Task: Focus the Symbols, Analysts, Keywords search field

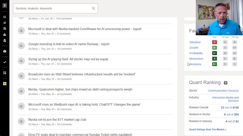Action: (x=55, y=8)
